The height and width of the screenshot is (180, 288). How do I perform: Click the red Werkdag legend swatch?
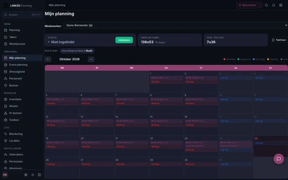click(224, 59)
